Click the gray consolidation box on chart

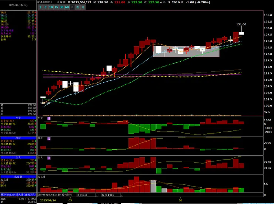186,52
